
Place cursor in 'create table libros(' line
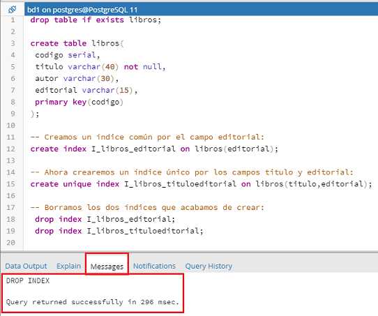coord(77,43)
